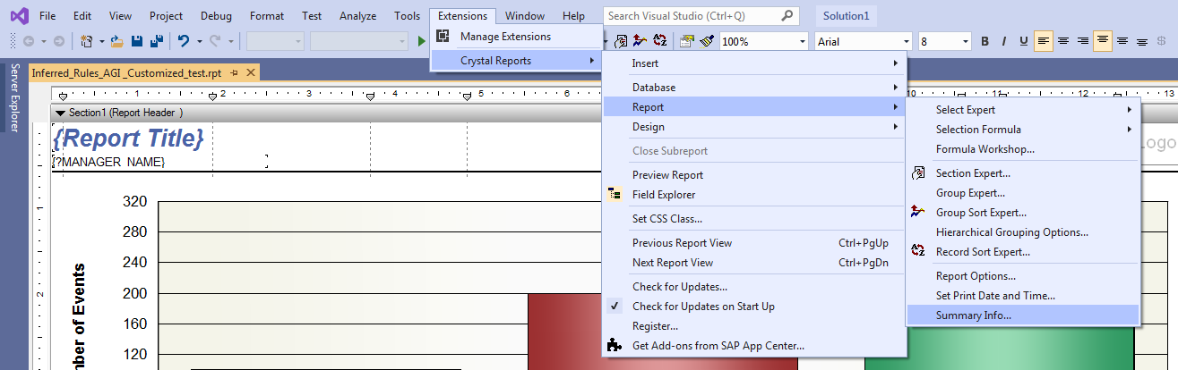The image size is (1178, 370).
Task: Select the ?MANAGER_NAME parameter field
Action: (108, 162)
